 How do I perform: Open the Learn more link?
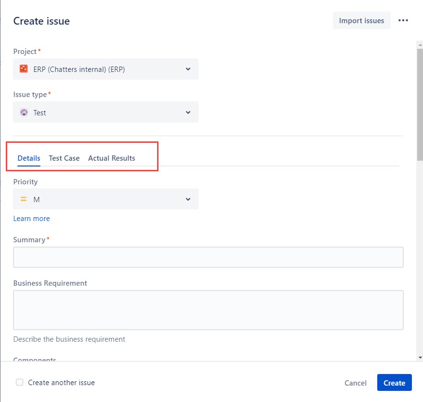click(32, 219)
